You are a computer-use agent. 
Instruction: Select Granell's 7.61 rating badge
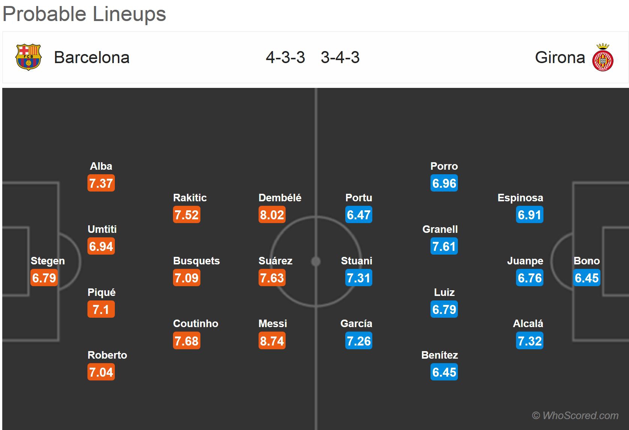click(444, 246)
